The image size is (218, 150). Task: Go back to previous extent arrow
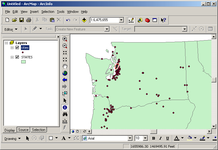click(65, 80)
